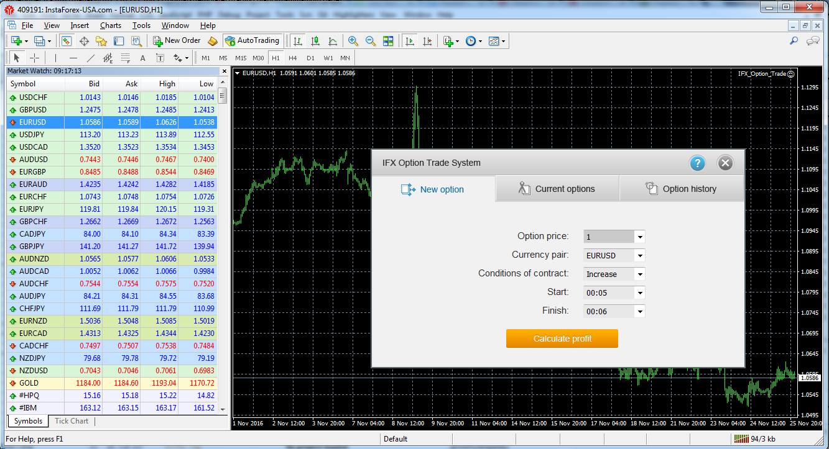This screenshot has width=829, height=449.
Task: Expand the Arrows objects dropdown arrow
Action: point(187,58)
